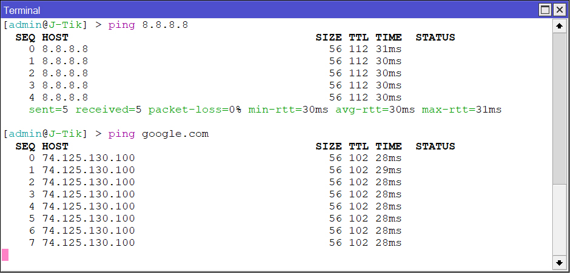The width and height of the screenshot is (570, 273).
Task: Click the 31ms time value
Action: coord(388,49)
